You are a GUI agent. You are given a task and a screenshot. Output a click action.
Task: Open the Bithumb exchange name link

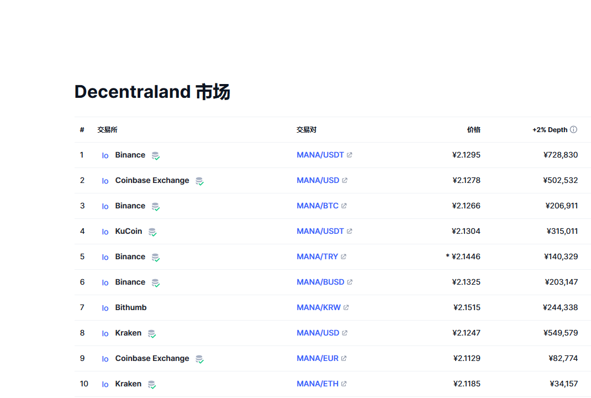tap(130, 308)
